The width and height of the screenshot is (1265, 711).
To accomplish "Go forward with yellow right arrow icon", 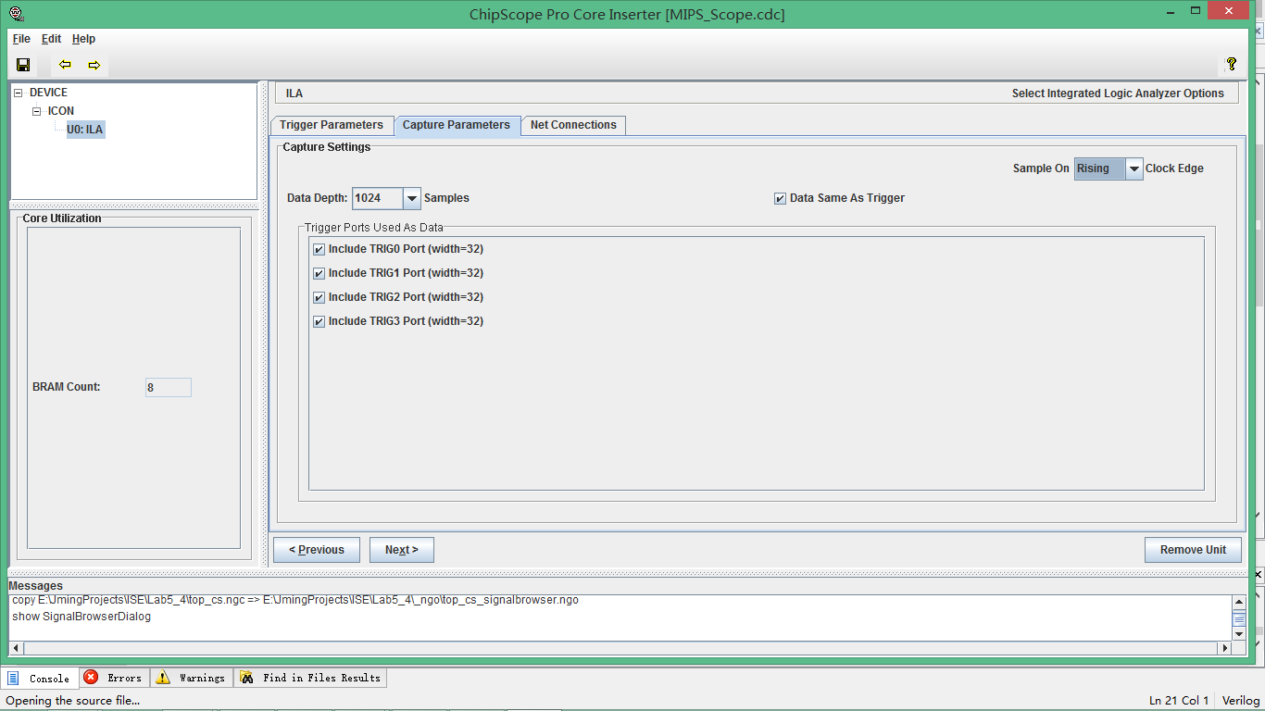I will [94, 65].
